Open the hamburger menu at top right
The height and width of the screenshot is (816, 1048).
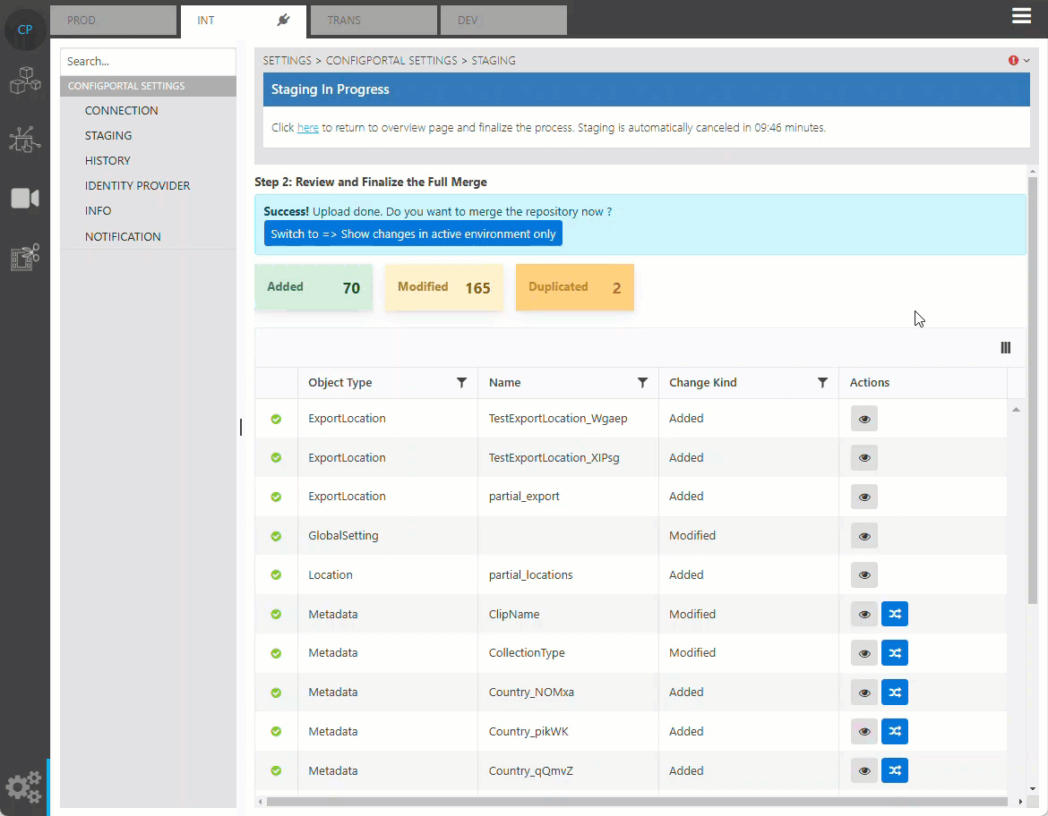click(1021, 16)
